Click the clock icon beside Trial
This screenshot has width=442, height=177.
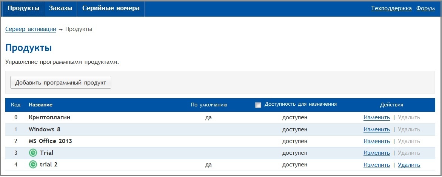tap(33, 153)
